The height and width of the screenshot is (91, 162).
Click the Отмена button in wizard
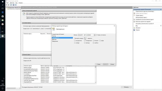click(112, 64)
